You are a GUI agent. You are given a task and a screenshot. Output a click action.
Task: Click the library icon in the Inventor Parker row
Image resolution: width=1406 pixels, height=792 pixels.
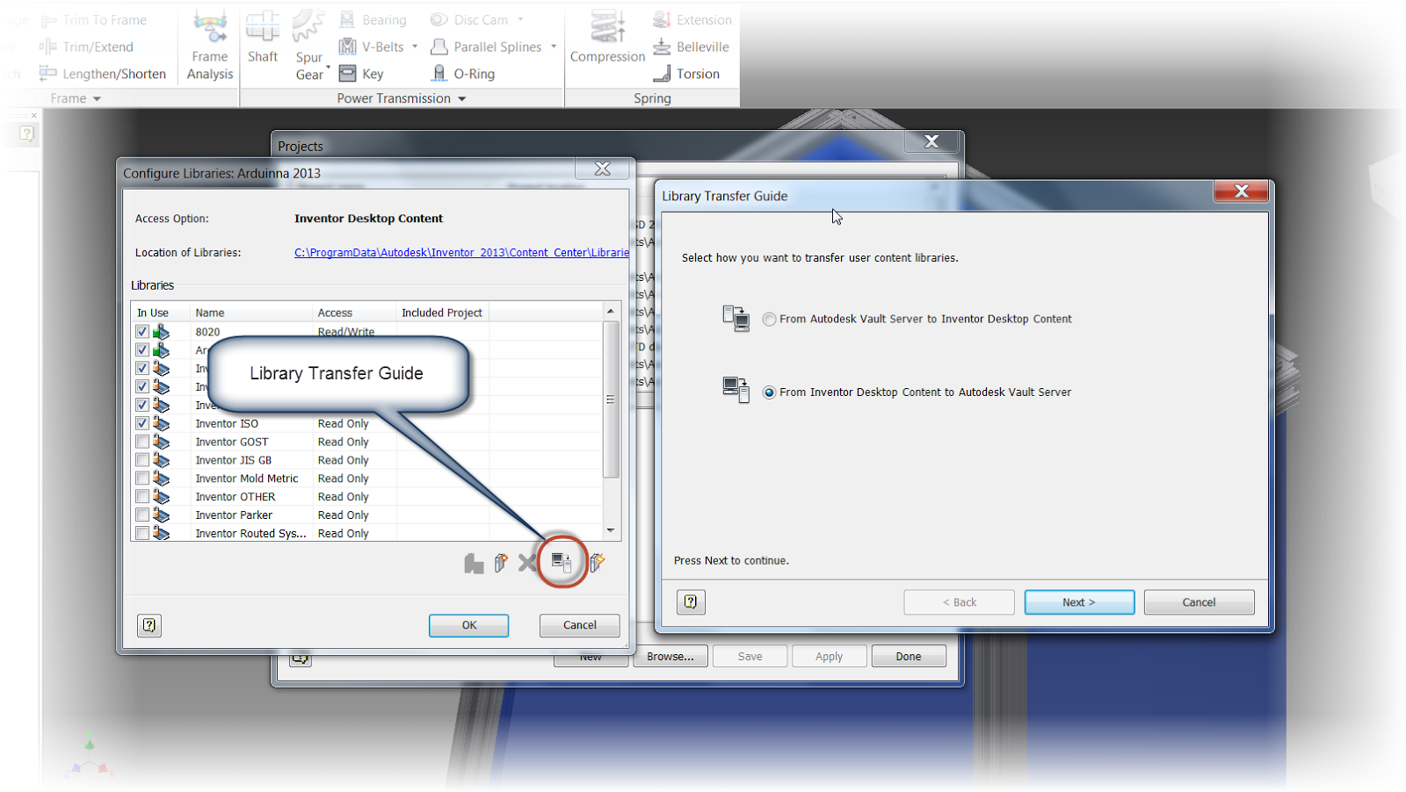click(161, 515)
